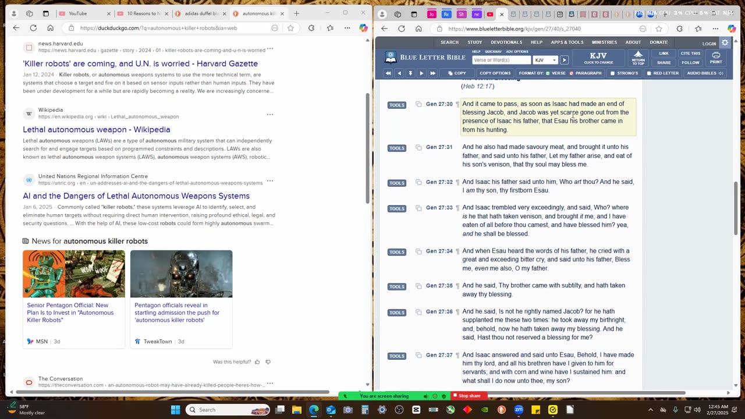Click the SHARE button
This screenshot has height=419, width=745.
tap(664, 62)
